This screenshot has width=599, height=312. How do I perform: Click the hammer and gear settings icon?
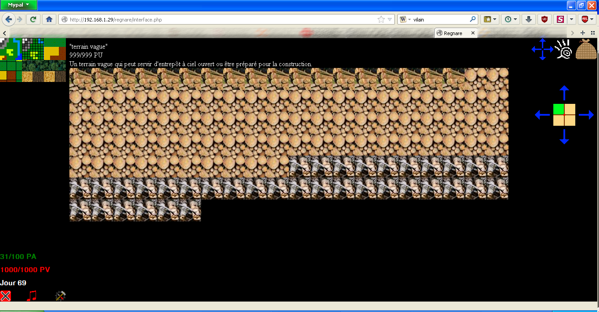60,296
